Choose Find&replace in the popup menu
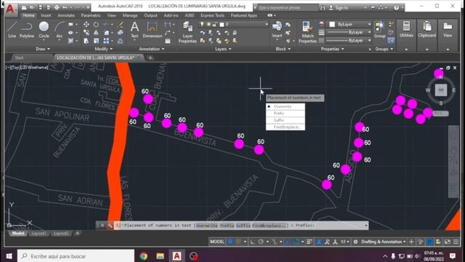The height and width of the screenshot is (262, 465). [286, 127]
